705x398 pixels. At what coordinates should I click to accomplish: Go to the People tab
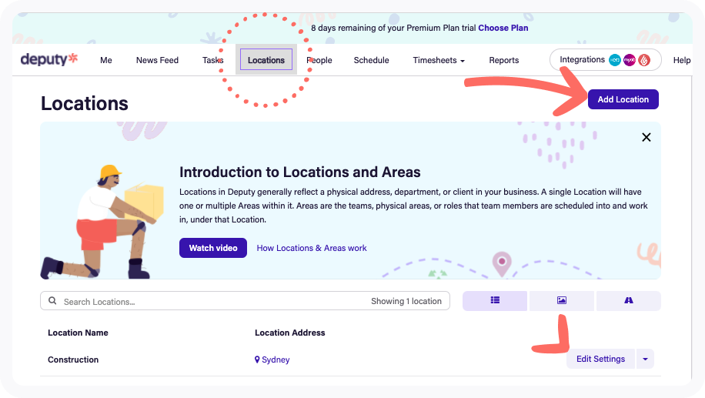click(319, 60)
